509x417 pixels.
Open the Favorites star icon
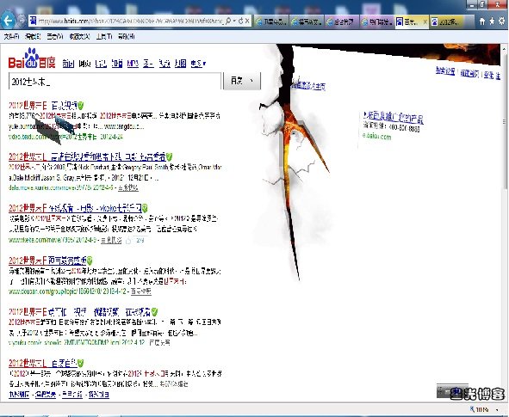tap(492, 21)
